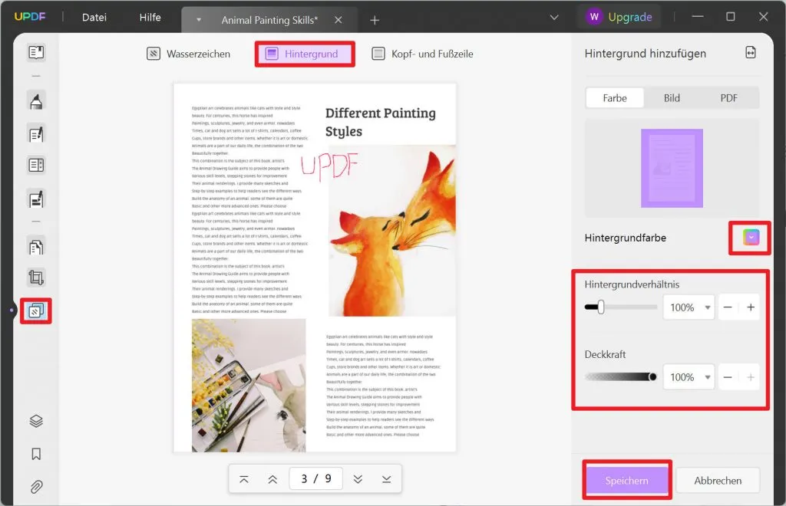This screenshot has height=506, width=786.
Task: Open the Bookmarks panel
Action: [35, 452]
